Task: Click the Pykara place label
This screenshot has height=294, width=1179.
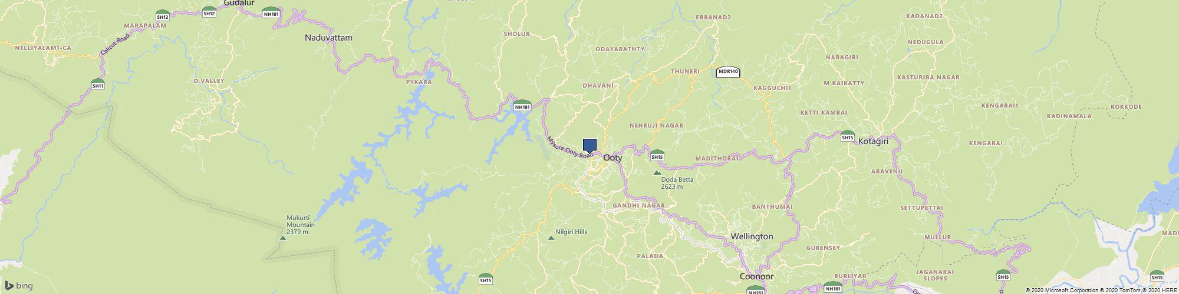Action: pos(419,82)
